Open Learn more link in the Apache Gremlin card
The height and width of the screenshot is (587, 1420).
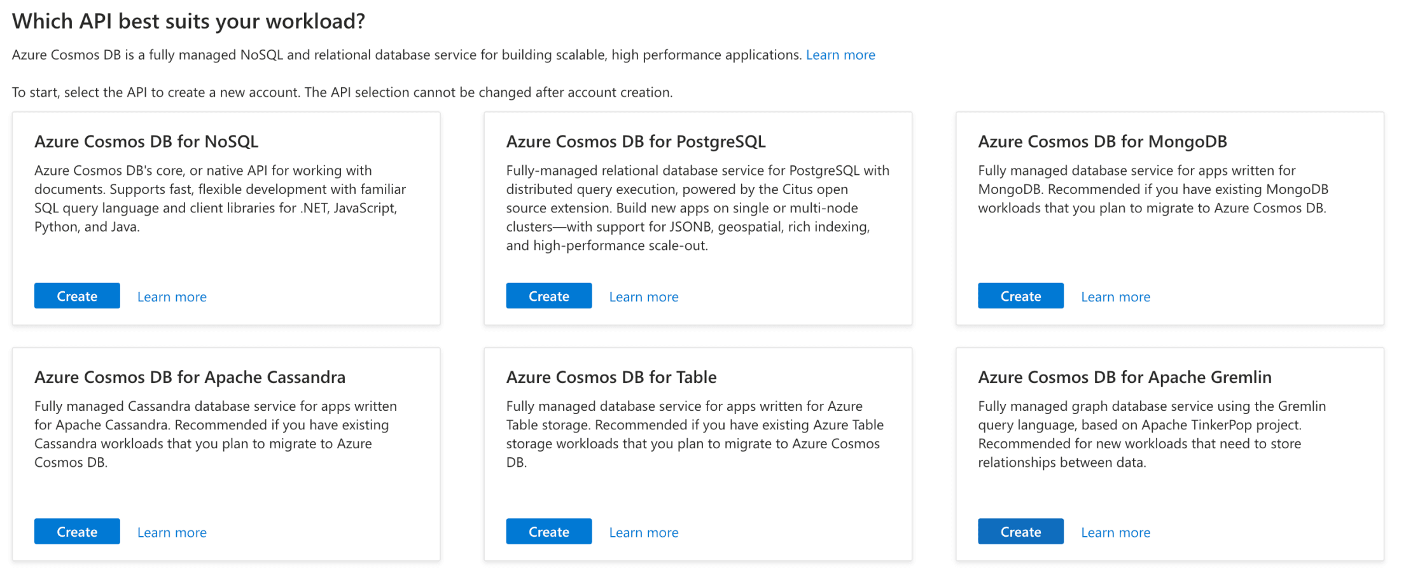pyautogui.click(x=1116, y=532)
